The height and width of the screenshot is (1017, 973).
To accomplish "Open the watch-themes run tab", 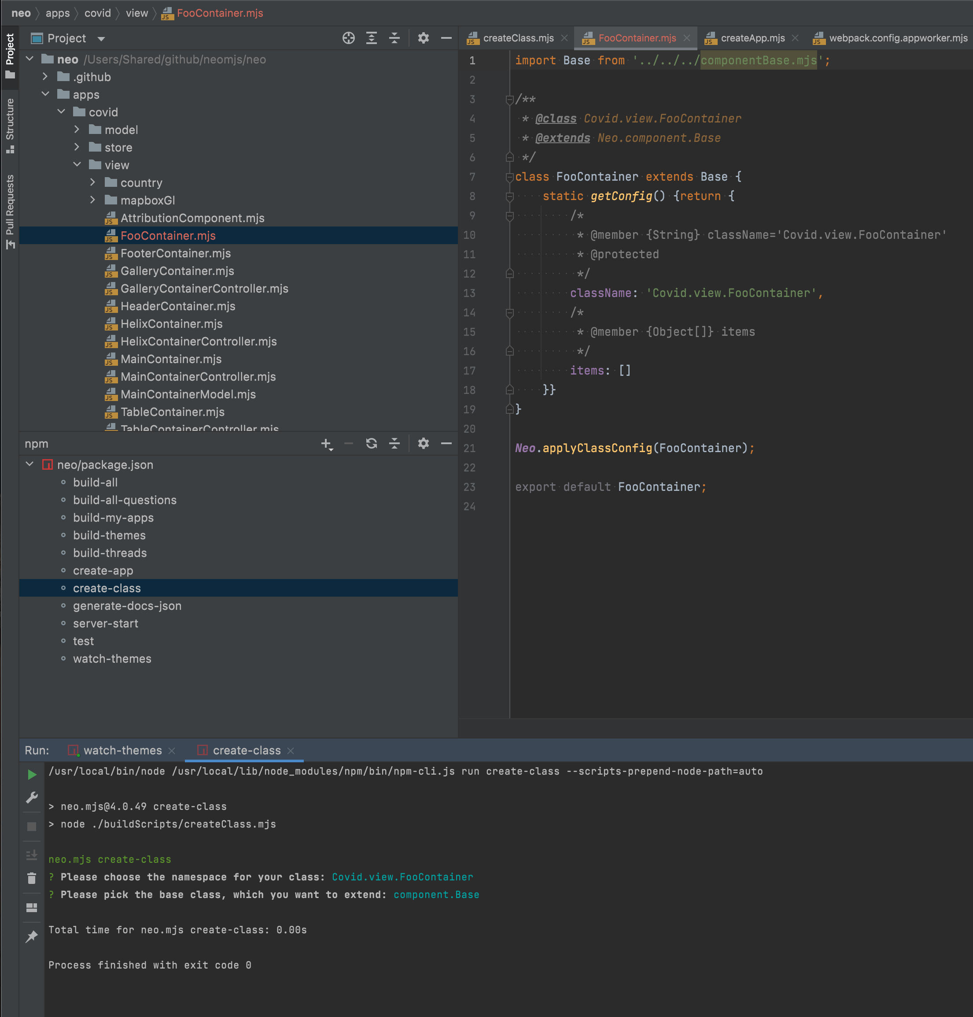I will pyautogui.click(x=123, y=750).
